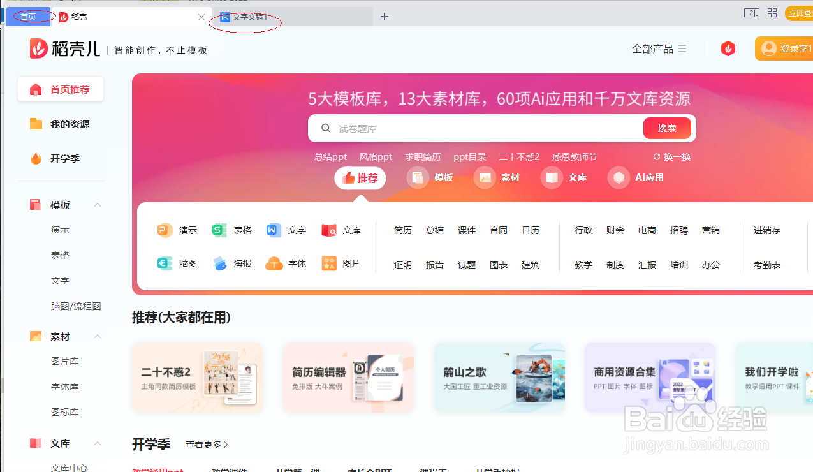Viewport: 813px width, 472px height.
Task: Expand 查看更多 in 开学季
Action: 207,445
